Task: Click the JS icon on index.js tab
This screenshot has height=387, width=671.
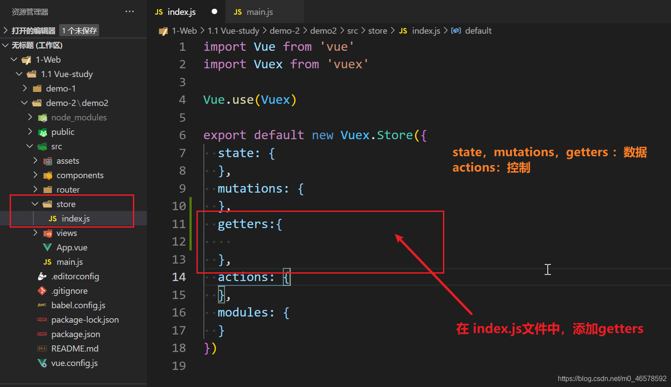Action: (x=159, y=12)
